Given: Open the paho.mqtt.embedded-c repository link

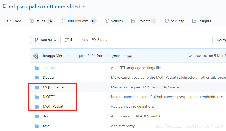Looking at the screenshot, I should 57,7.
